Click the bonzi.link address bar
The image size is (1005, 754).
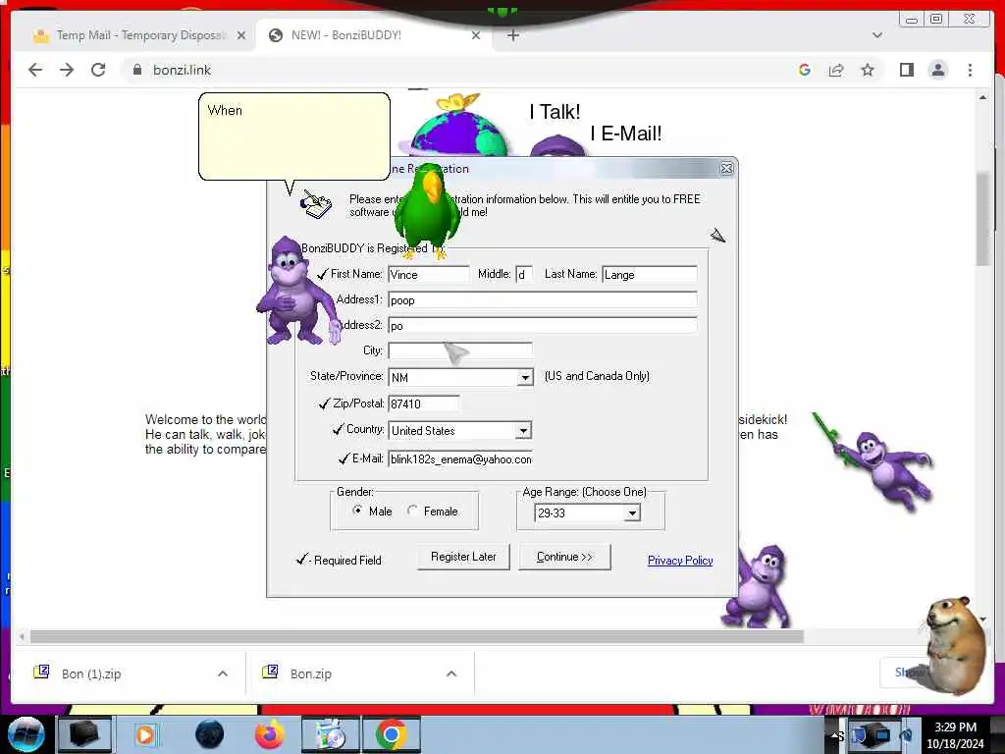(x=461, y=70)
